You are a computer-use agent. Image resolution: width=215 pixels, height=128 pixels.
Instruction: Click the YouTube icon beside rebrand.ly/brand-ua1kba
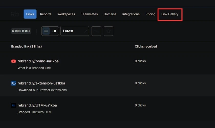[x=13, y=61]
